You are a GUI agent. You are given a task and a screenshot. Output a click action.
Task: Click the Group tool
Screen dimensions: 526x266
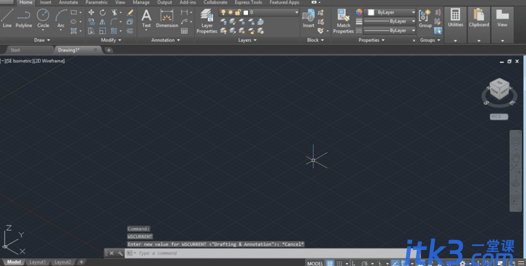[425, 19]
